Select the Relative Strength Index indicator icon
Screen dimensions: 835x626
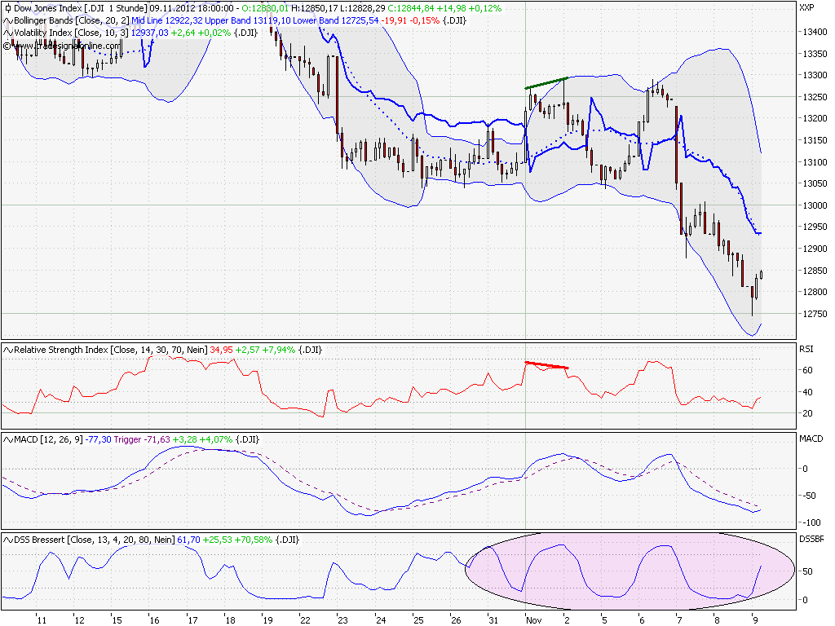[7, 350]
